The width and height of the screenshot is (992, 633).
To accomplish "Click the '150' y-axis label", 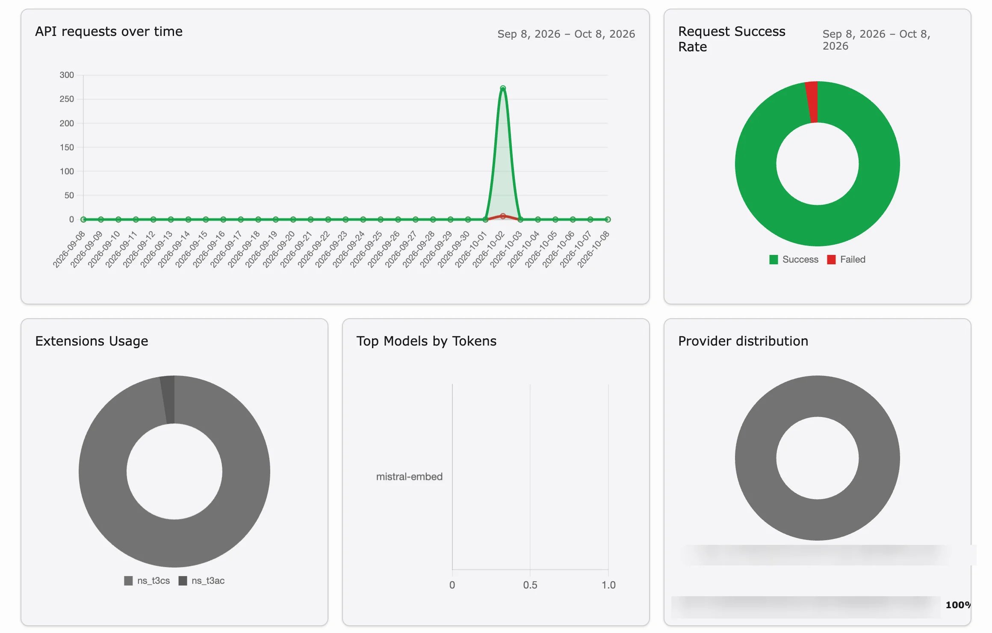I will click(67, 148).
